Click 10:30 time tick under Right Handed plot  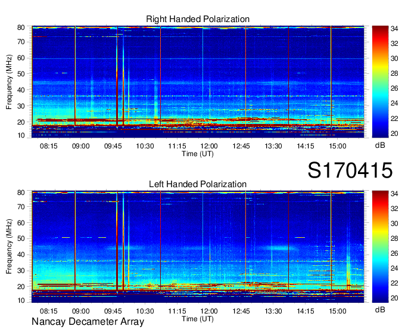pos(145,146)
